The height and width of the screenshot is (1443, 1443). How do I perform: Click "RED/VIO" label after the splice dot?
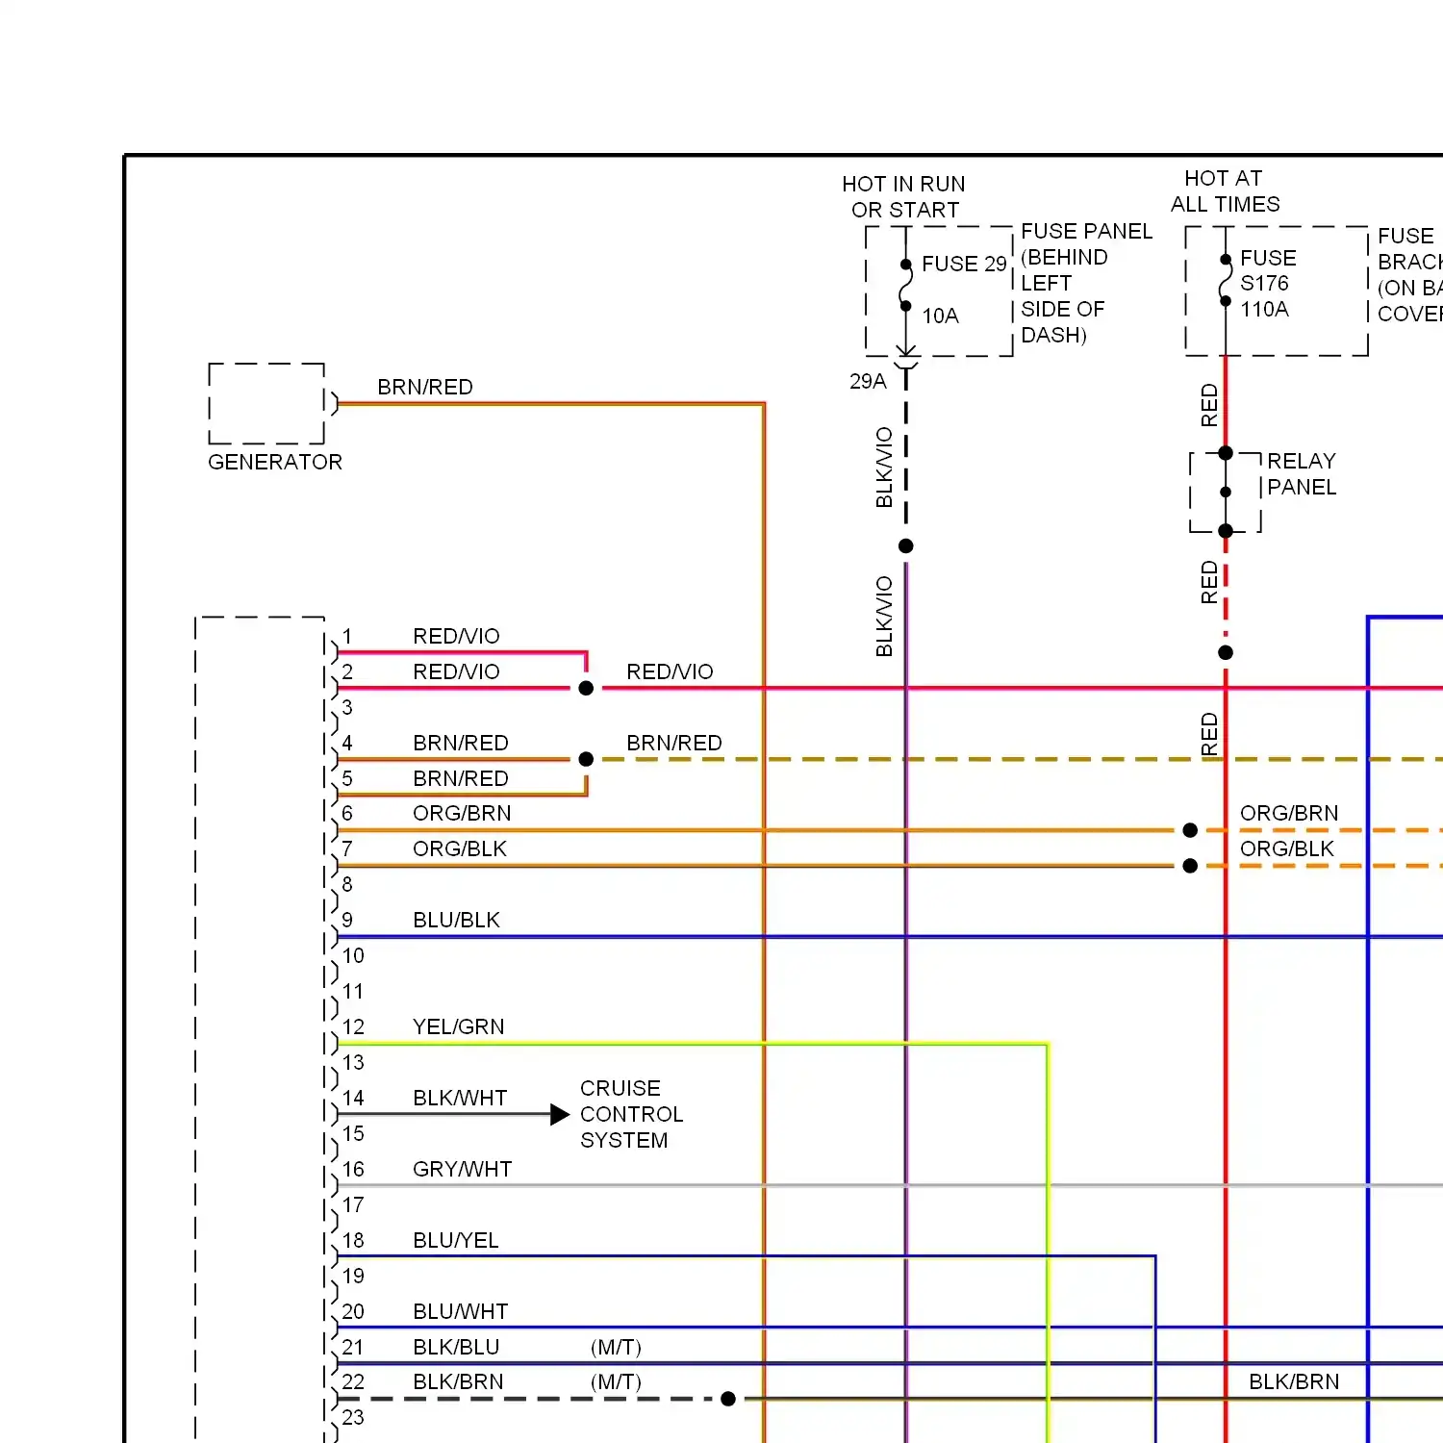pyautogui.click(x=670, y=671)
